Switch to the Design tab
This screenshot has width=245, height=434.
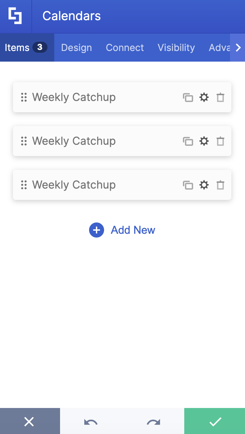(76, 48)
